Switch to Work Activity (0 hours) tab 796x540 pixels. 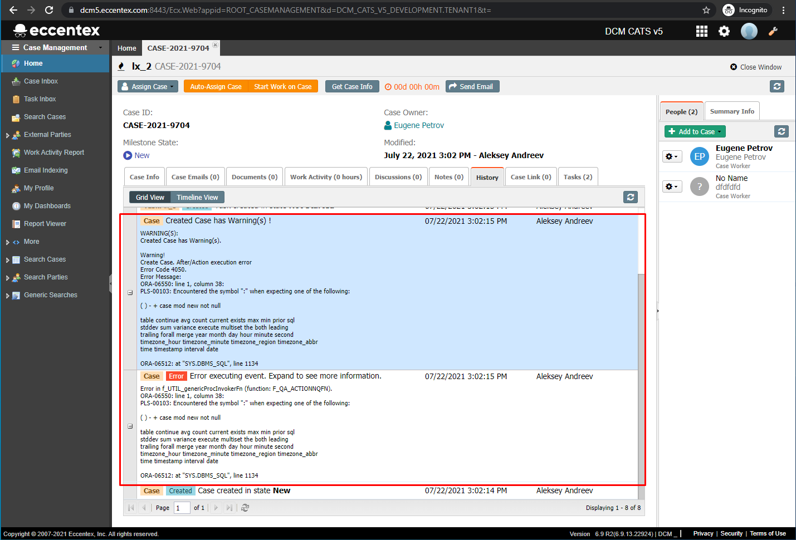click(326, 176)
